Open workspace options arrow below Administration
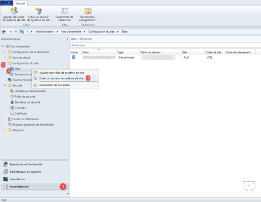 click(x=68, y=194)
